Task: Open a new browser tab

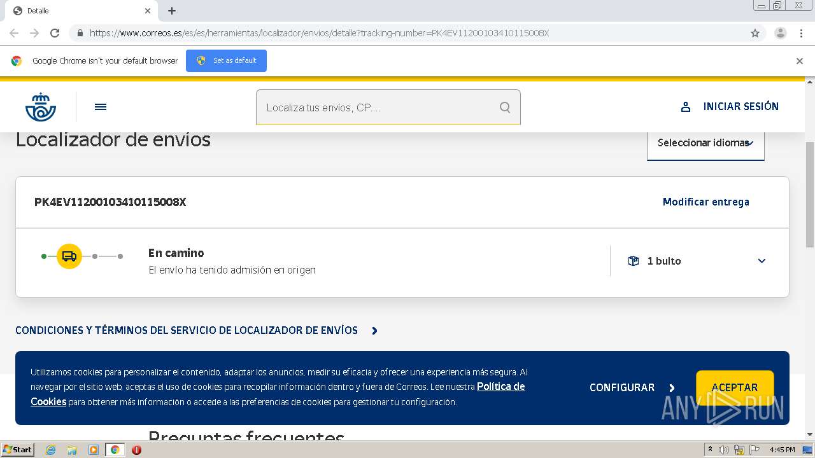Action: click(172, 11)
